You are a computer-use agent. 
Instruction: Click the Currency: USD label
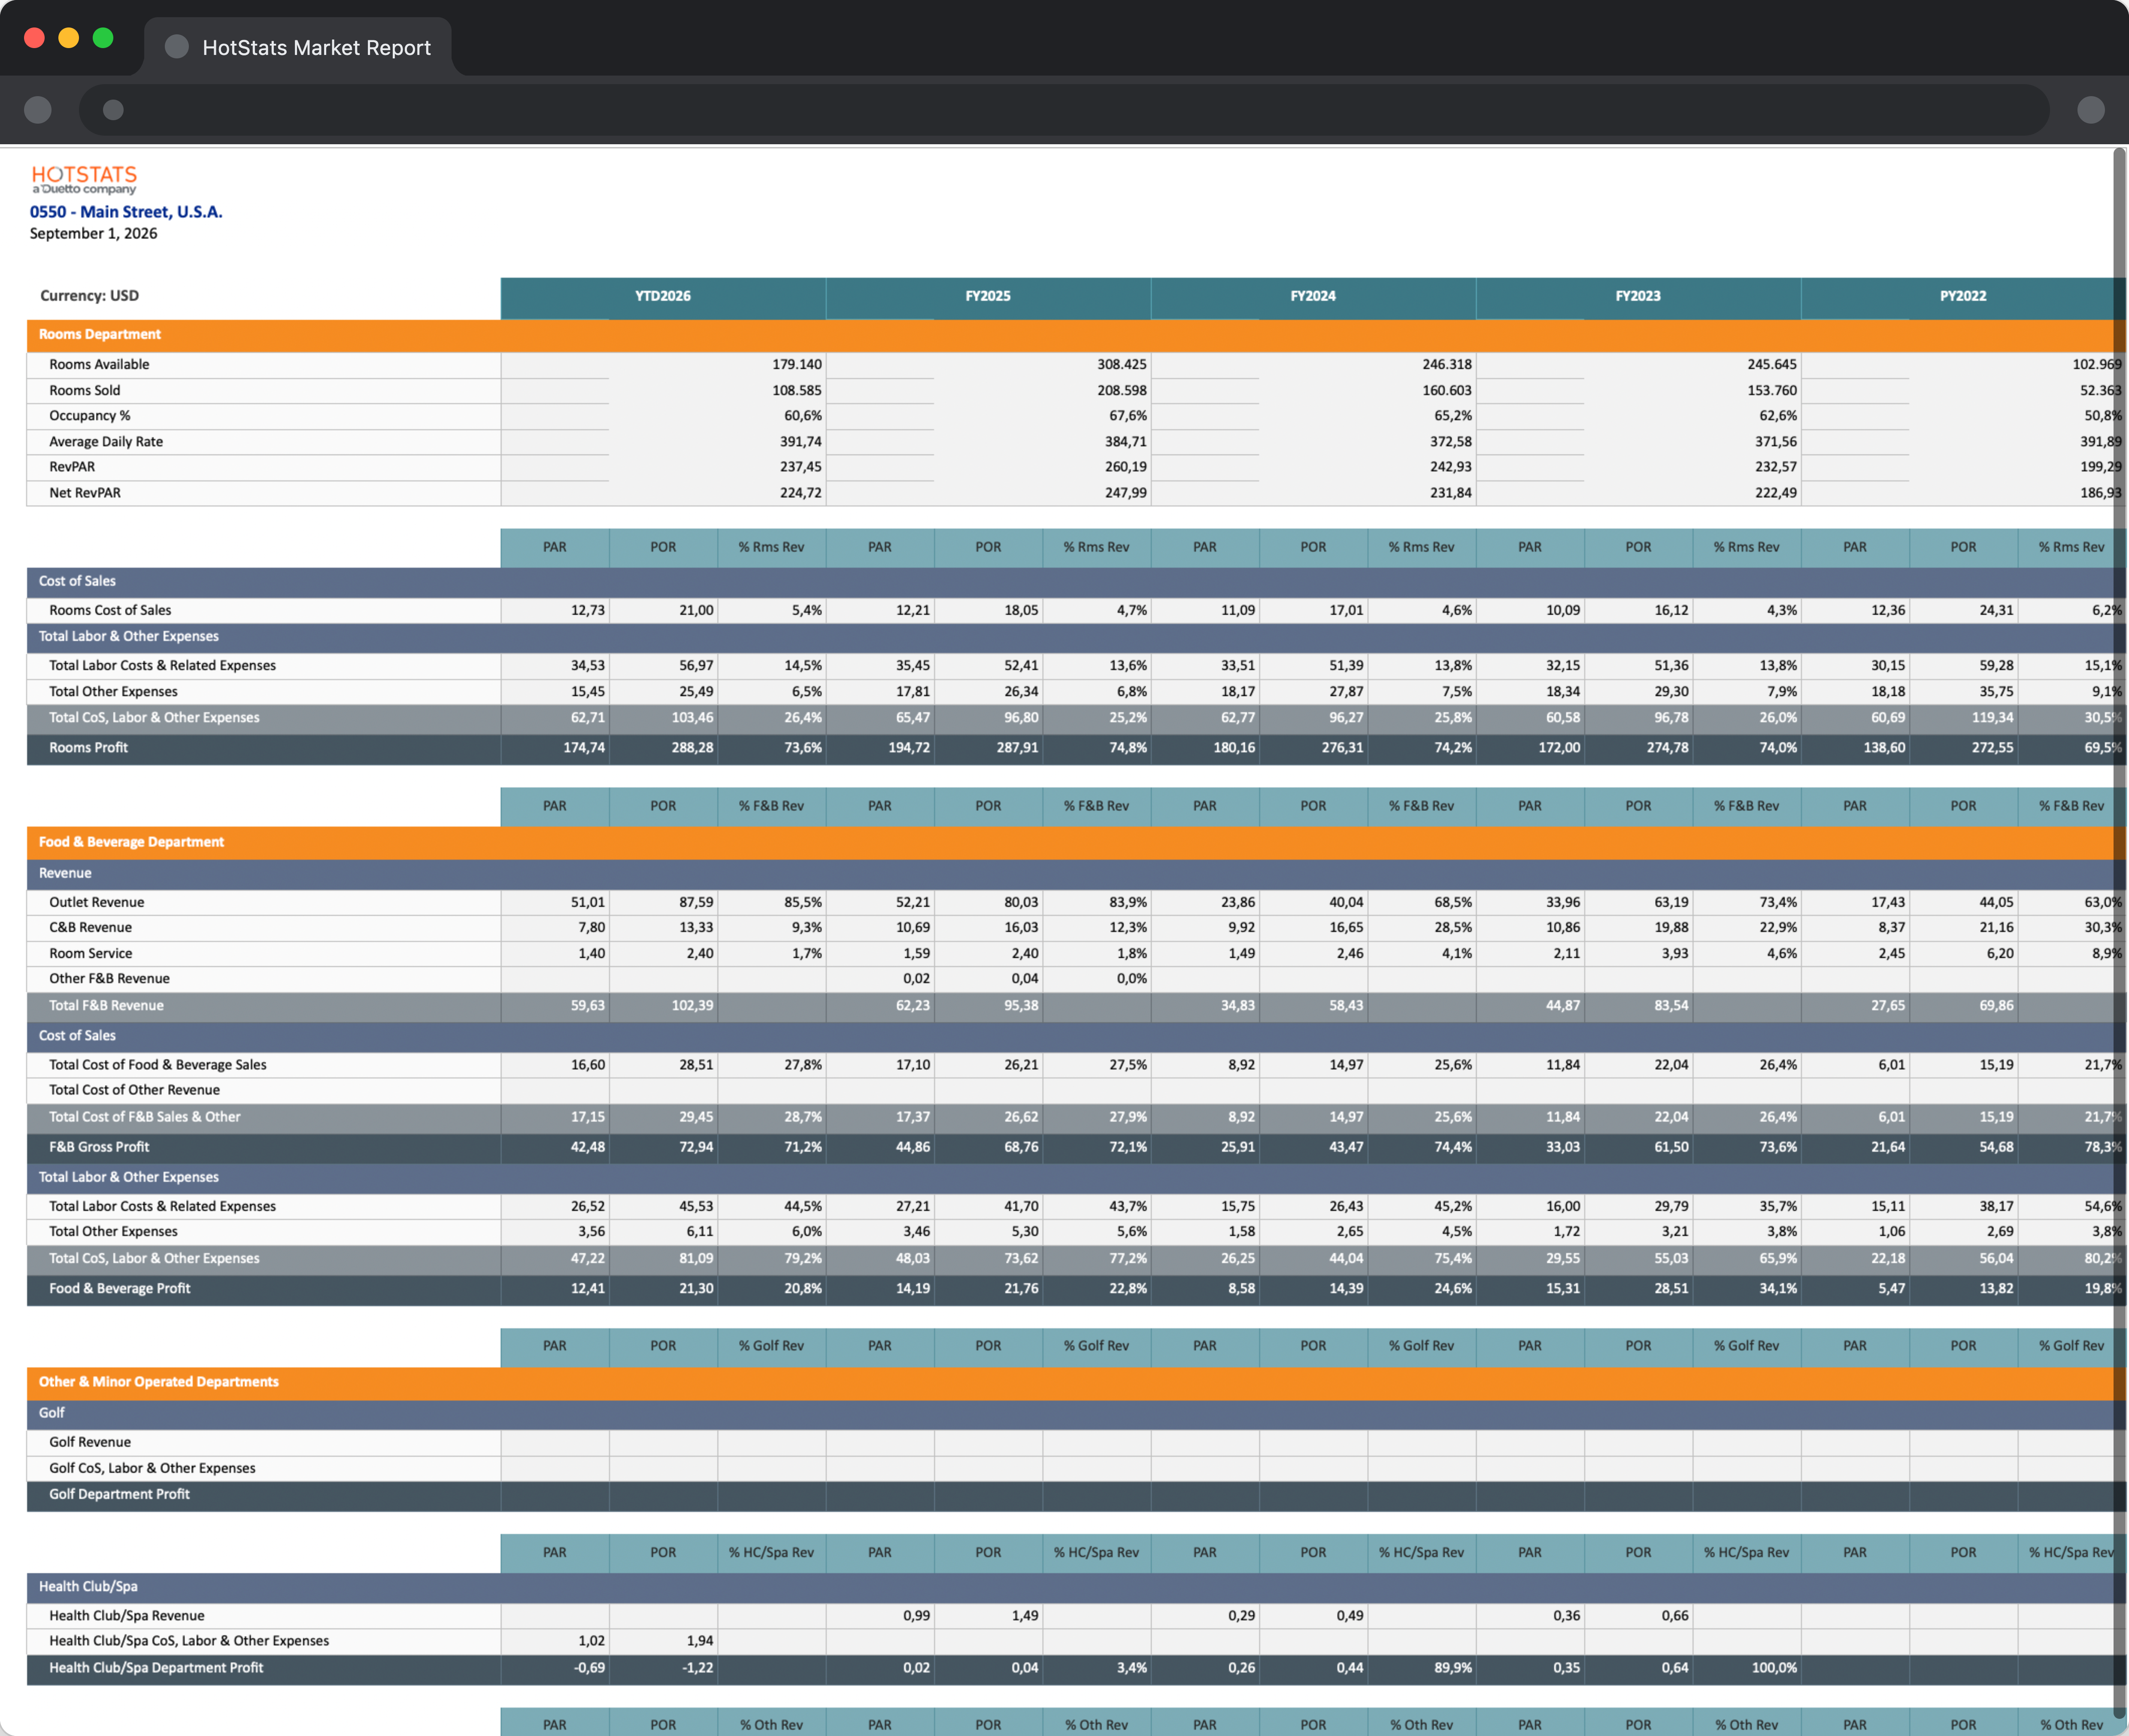[90, 296]
